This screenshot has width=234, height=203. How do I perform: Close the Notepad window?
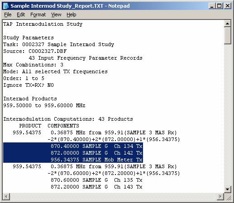(228, 6)
